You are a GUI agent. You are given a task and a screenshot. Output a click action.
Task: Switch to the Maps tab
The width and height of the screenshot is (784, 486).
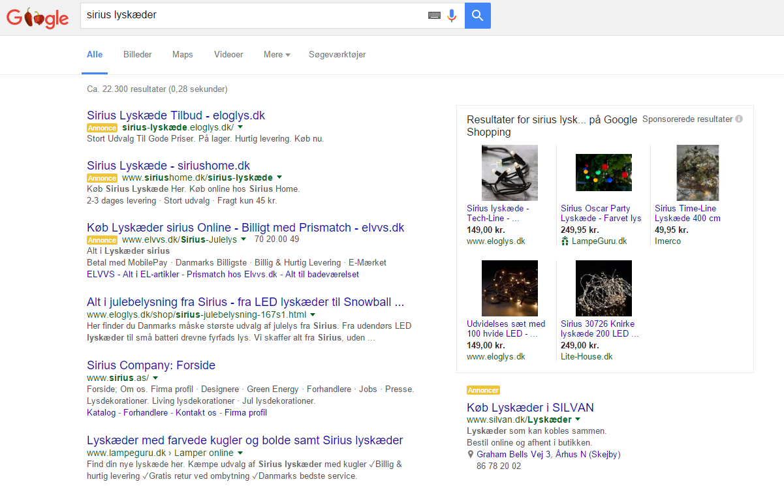(x=182, y=55)
